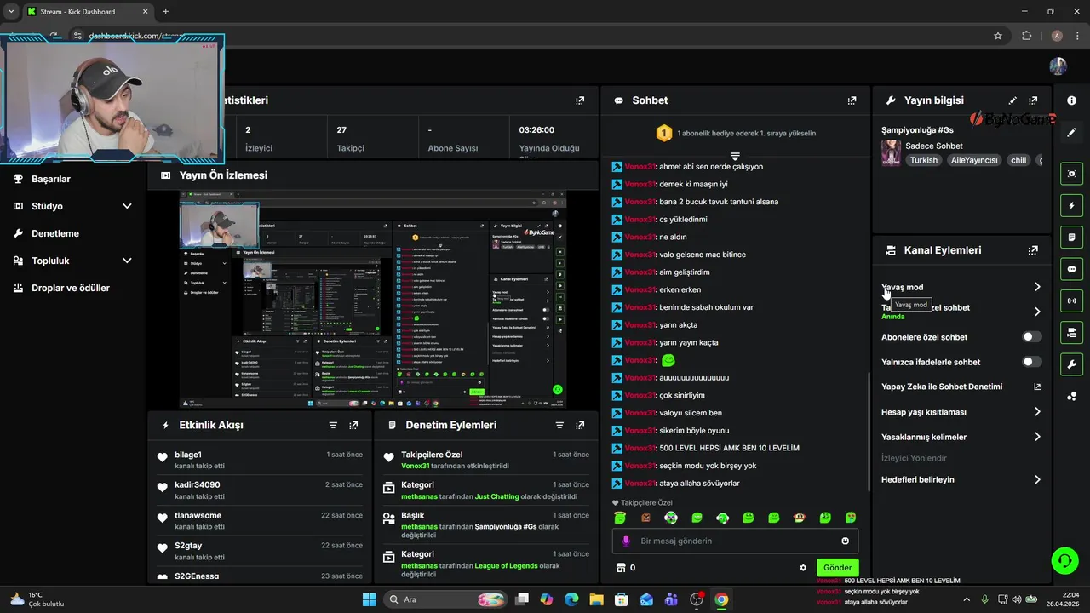The image size is (1090, 613).
Task: Pop out the Yayın bilgisi panel
Action: [x=1033, y=100]
